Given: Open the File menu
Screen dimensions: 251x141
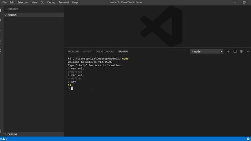Looking at the screenshot, I should click(4, 2).
